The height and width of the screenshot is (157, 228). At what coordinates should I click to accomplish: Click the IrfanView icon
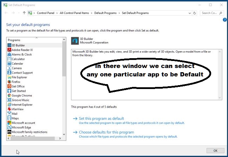point(9,109)
